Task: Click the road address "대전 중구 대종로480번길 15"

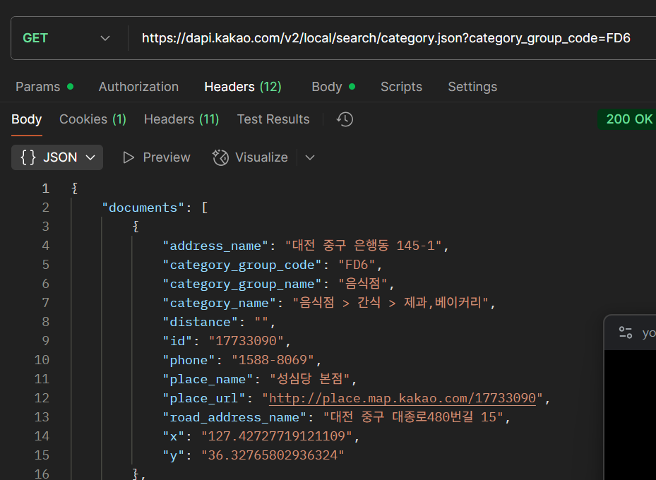Action: [413, 417]
